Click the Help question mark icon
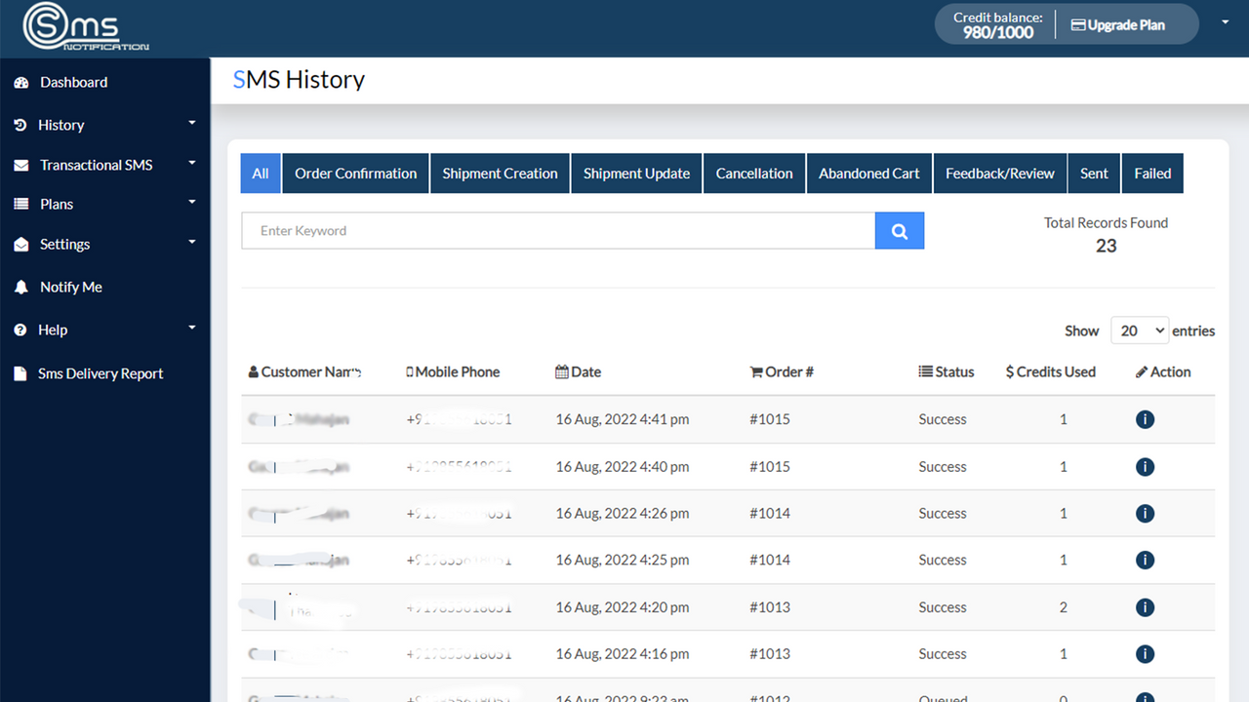This screenshot has height=702, width=1249. [20, 331]
